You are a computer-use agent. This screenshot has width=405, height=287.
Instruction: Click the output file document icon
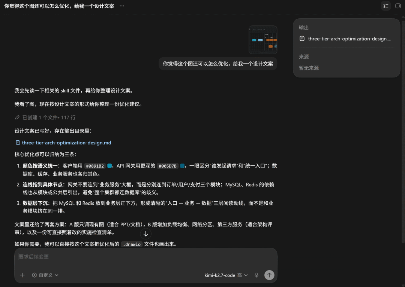tap(302, 39)
